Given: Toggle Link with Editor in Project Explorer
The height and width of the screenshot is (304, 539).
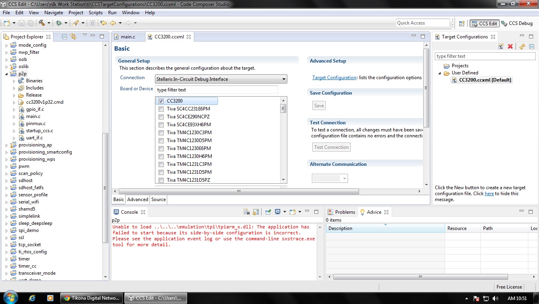Looking at the screenshot, I should [73, 36].
